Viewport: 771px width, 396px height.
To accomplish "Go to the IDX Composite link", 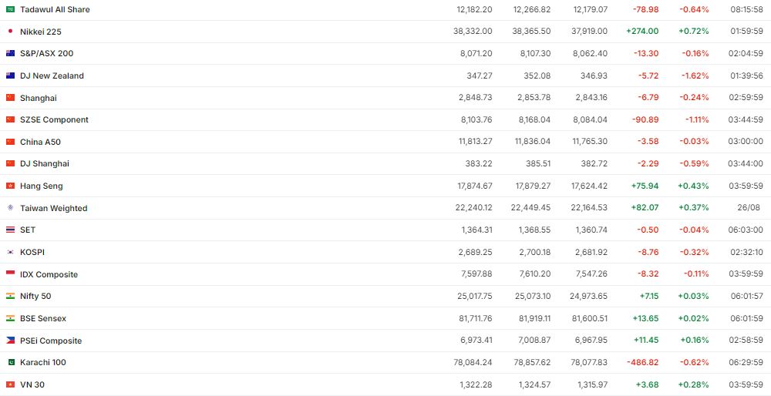I will 49,274.
